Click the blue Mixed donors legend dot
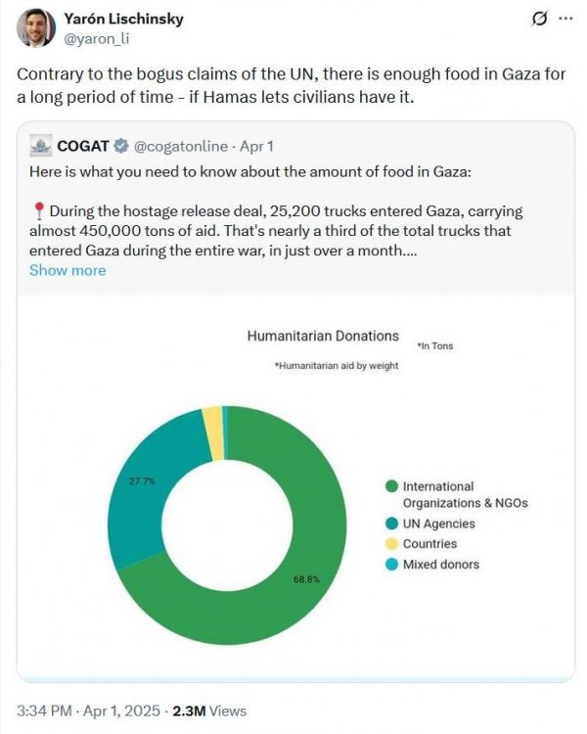 [x=391, y=565]
